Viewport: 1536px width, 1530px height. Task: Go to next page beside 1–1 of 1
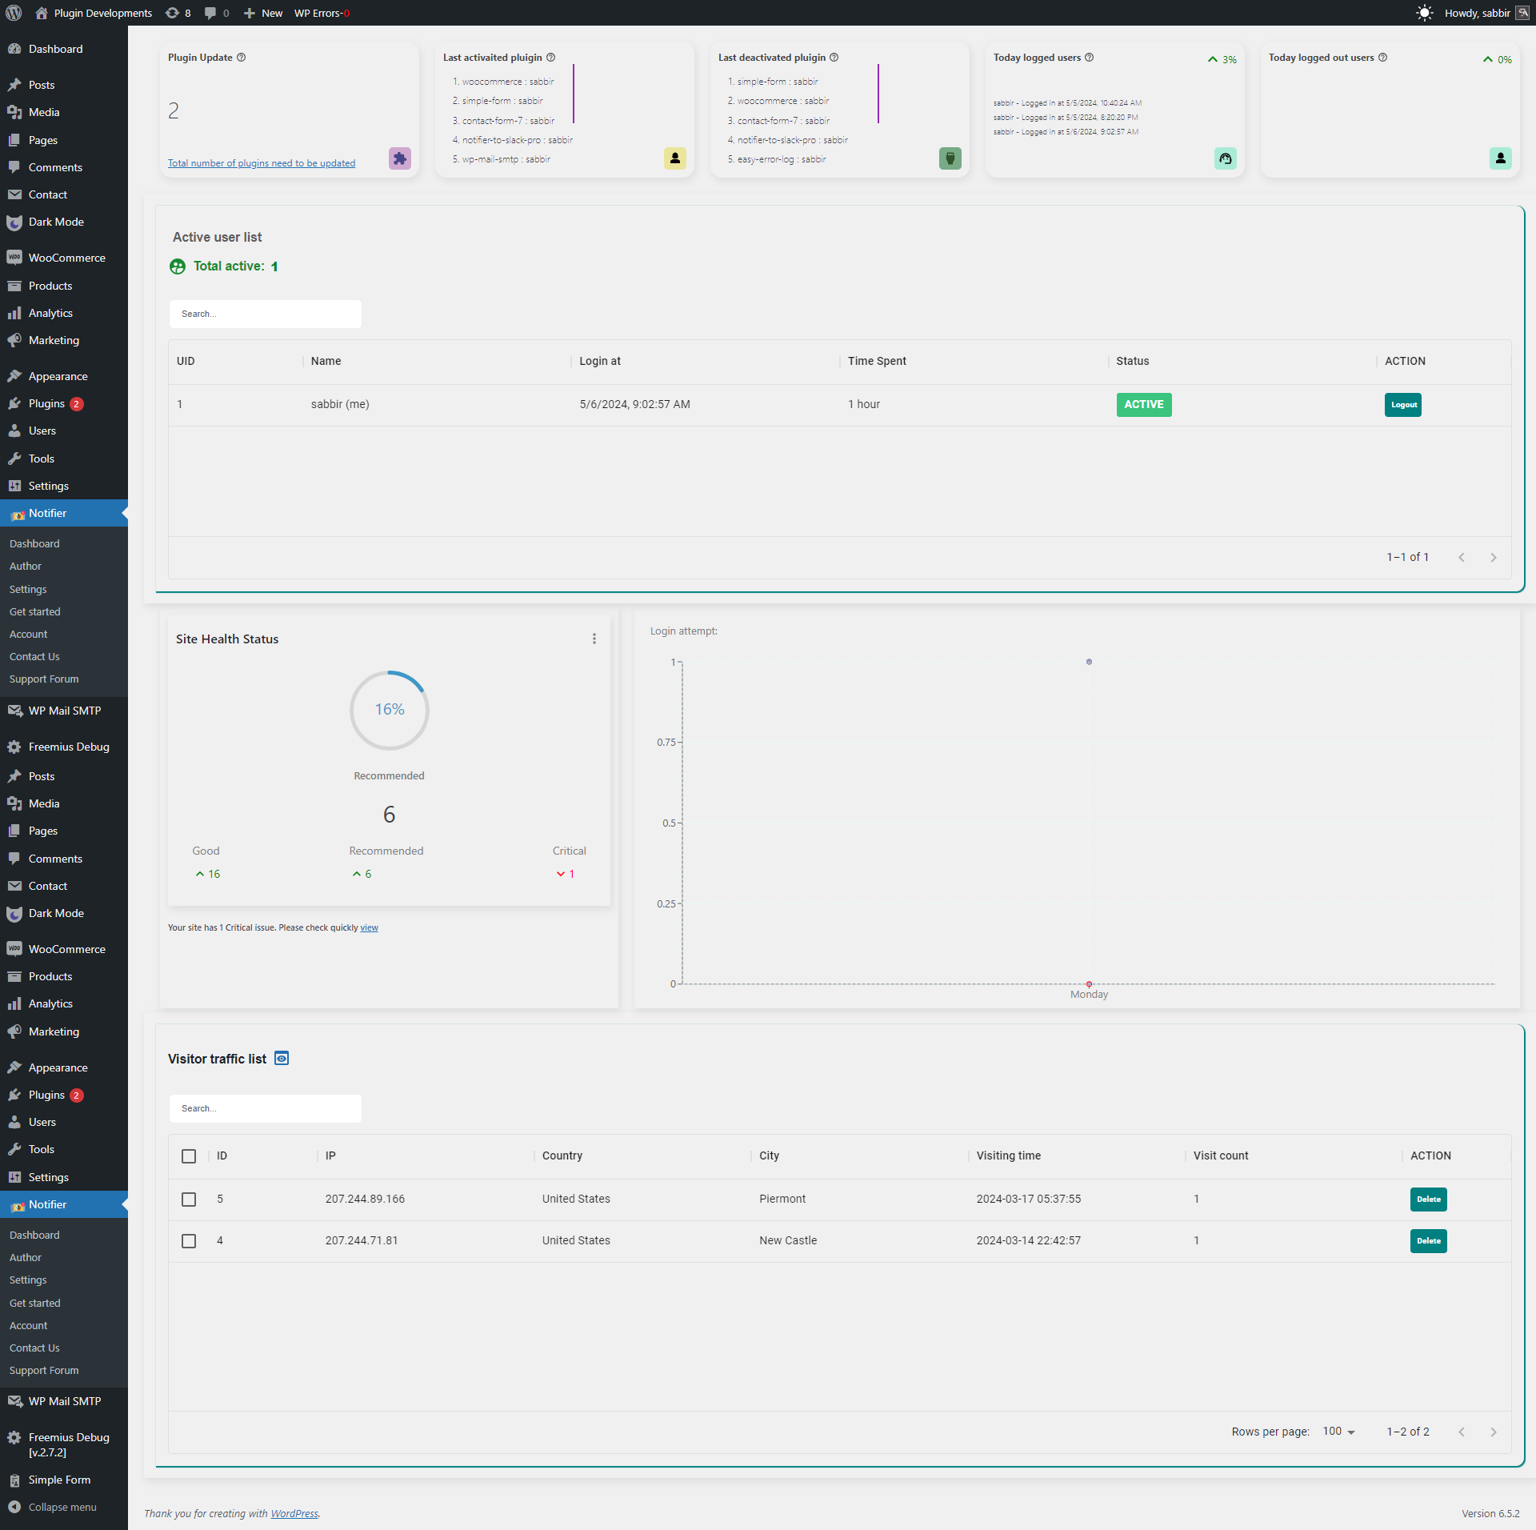tap(1493, 557)
